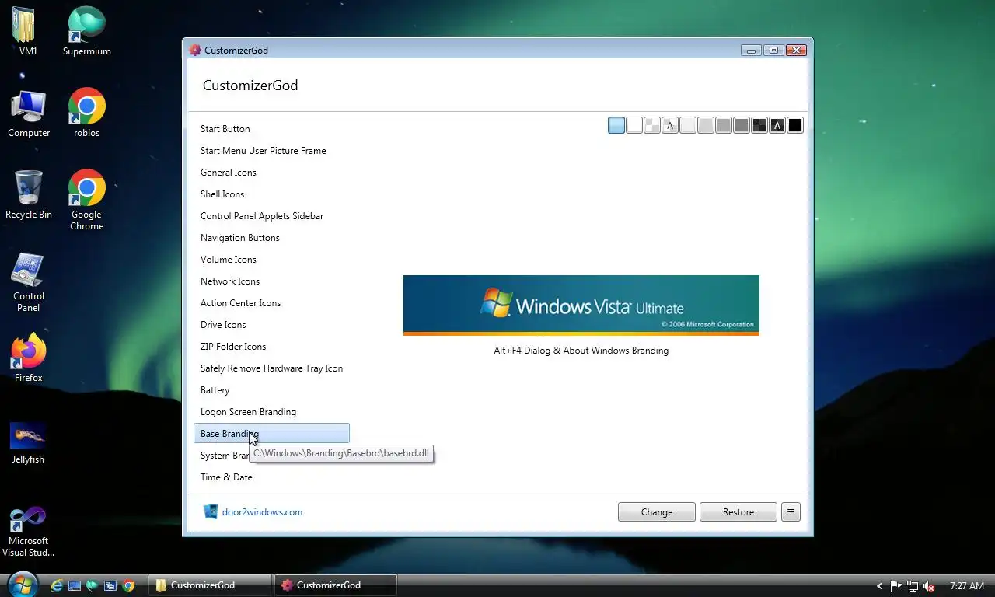The width and height of the screenshot is (995, 597).
Task: Choose the dark swatch with letter A
Action: (x=777, y=125)
